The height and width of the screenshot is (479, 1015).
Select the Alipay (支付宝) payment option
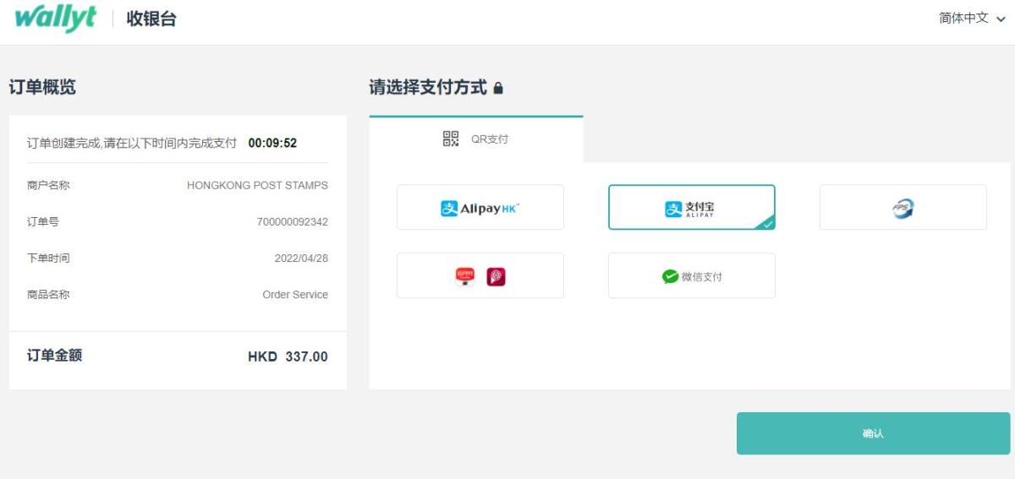[691, 208]
